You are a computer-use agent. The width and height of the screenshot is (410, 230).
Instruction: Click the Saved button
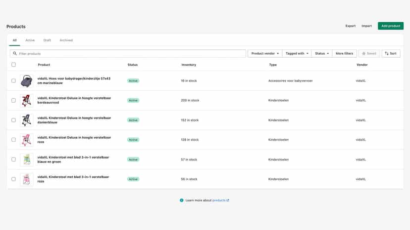(369, 53)
